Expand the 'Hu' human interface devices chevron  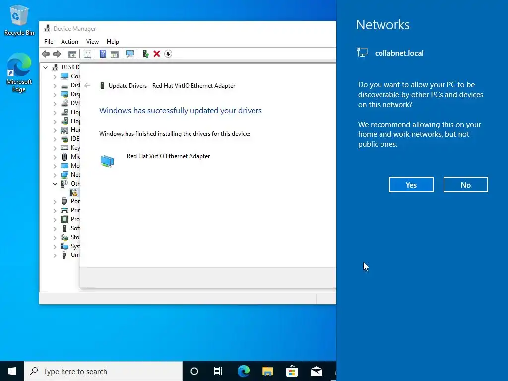pyautogui.click(x=55, y=130)
